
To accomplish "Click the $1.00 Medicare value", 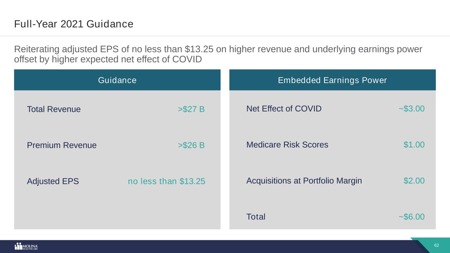I will [414, 145].
